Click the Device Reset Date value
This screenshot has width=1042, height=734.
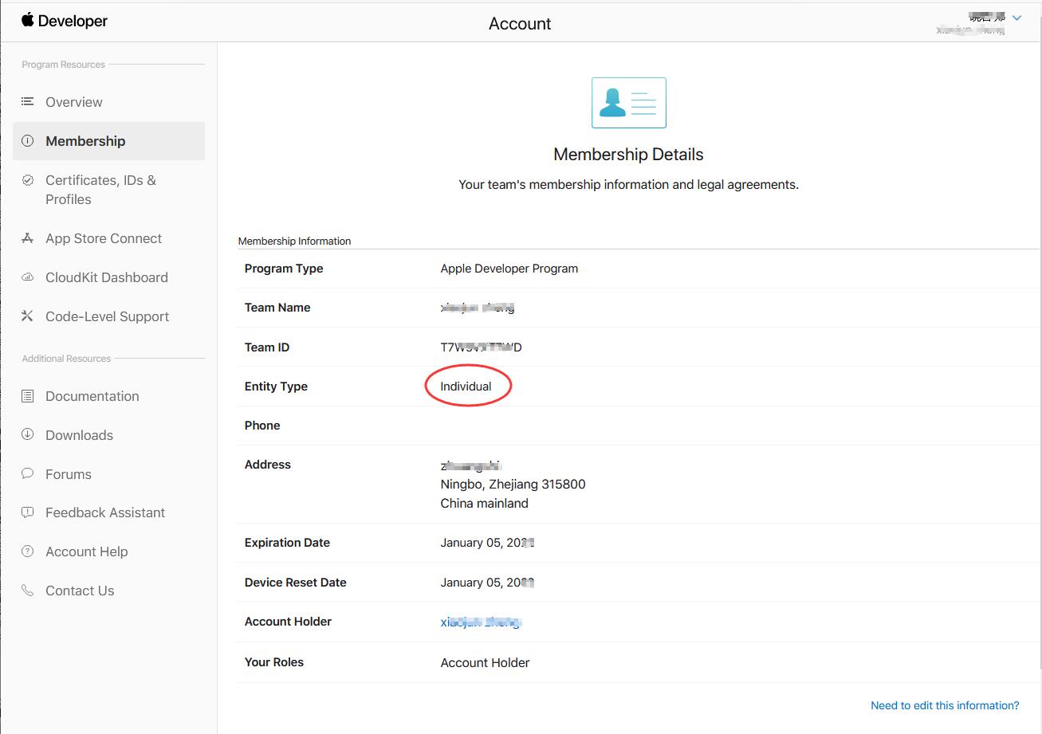click(x=487, y=583)
